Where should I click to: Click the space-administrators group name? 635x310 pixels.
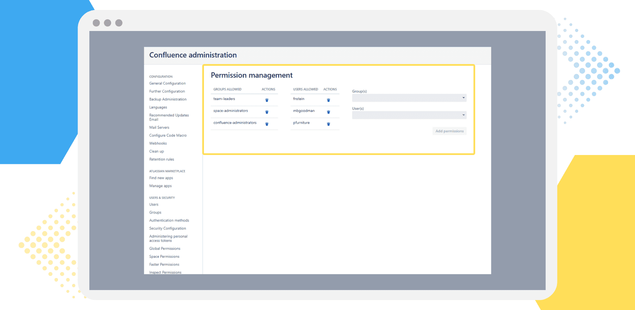[231, 111]
